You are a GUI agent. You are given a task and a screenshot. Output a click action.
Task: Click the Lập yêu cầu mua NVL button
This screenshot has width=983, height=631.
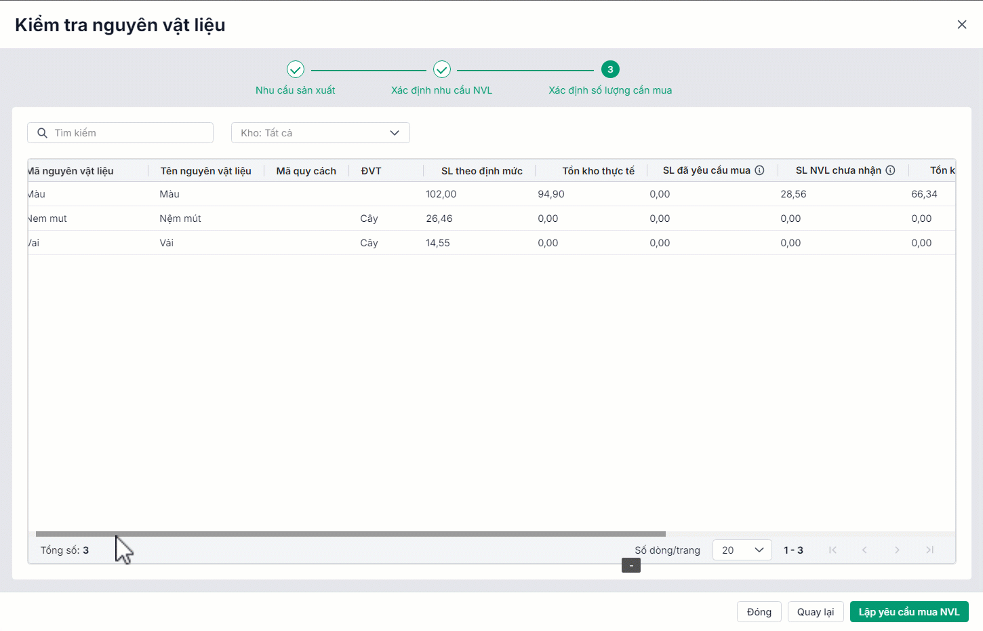pos(908,612)
